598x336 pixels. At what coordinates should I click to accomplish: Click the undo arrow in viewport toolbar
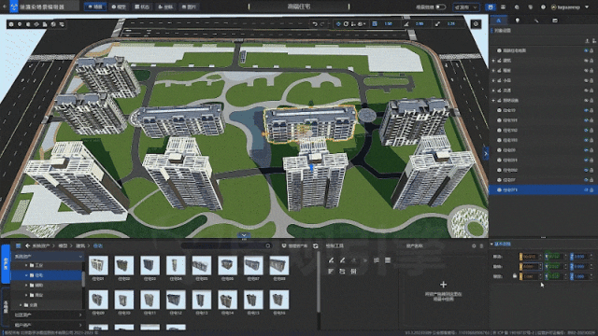pyautogui.click(x=315, y=24)
